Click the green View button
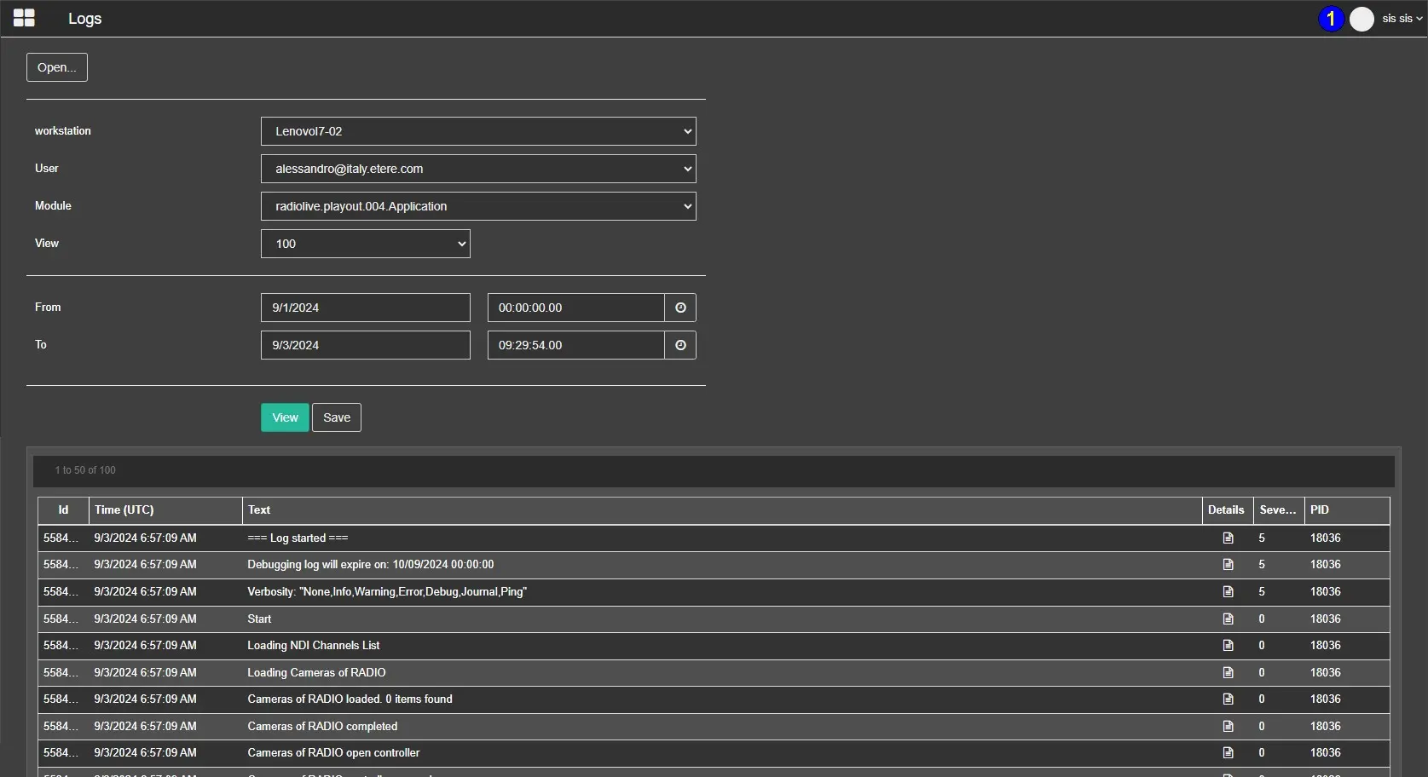 point(285,417)
